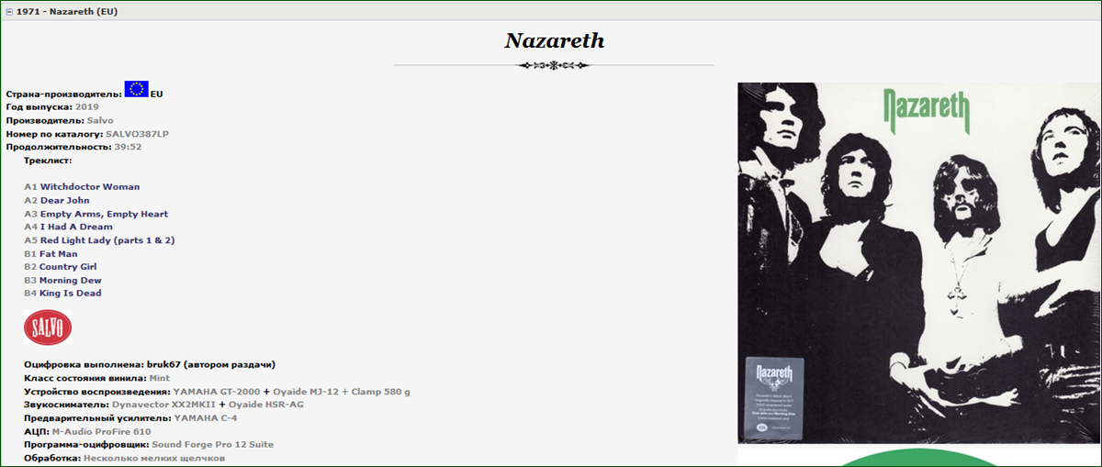Click catalog number SALVO387LP
The height and width of the screenshot is (467, 1102).
pyautogui.click(x=137, y=134)
